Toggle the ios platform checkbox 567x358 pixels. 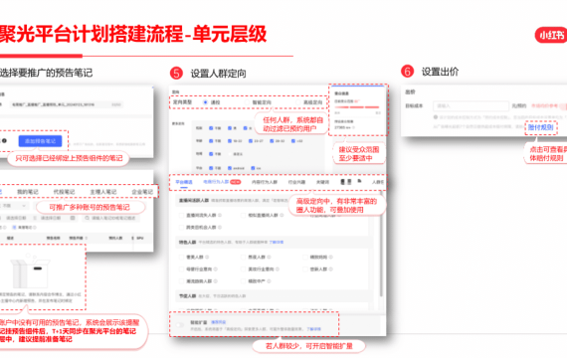pos(253,168)
